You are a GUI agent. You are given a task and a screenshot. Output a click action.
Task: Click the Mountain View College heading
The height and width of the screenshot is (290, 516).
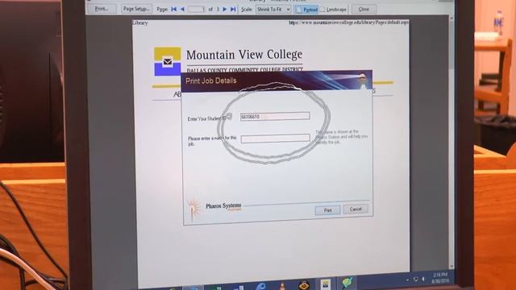[244, 55]
